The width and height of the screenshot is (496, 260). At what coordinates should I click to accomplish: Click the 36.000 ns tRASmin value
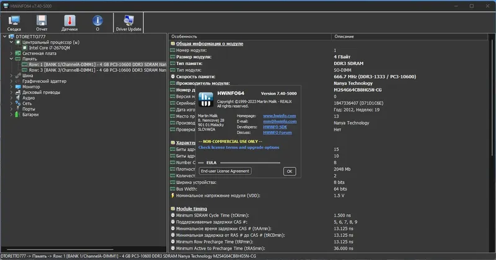click(x=343, y=249)
